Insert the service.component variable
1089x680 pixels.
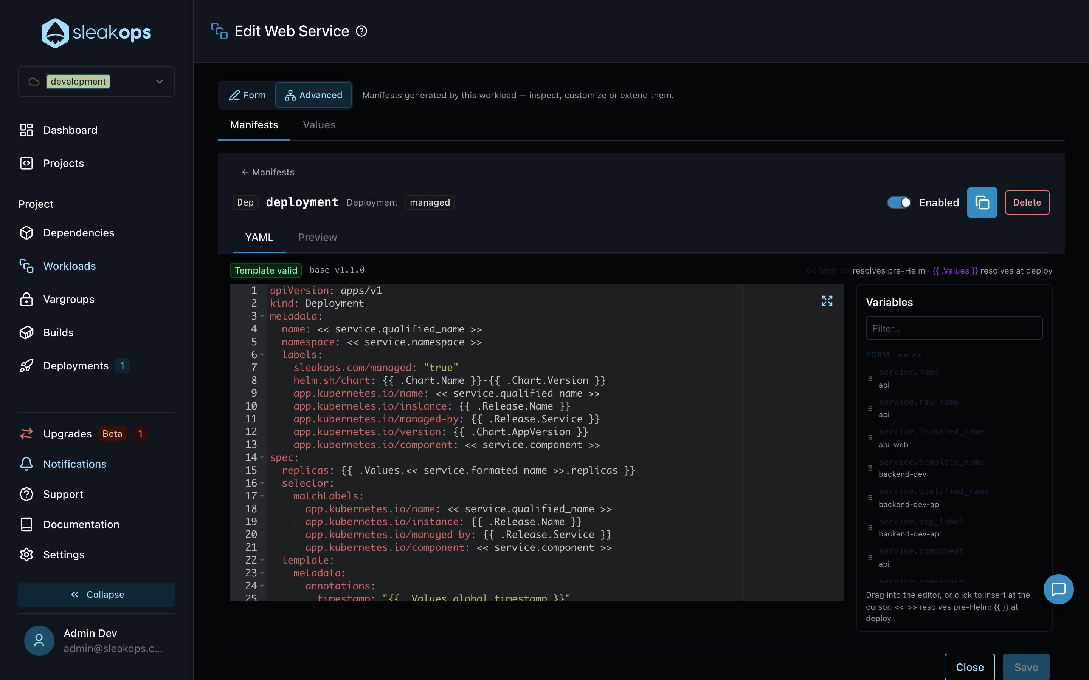point(921,551)
